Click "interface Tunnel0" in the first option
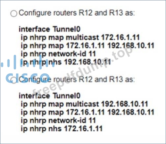The width and height of the screenshot is (166, 144). tap(50, 29)
